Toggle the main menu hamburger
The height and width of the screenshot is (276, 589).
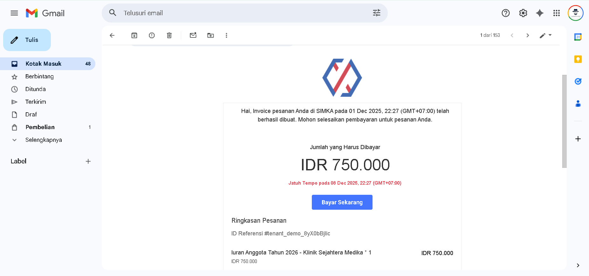14,13
